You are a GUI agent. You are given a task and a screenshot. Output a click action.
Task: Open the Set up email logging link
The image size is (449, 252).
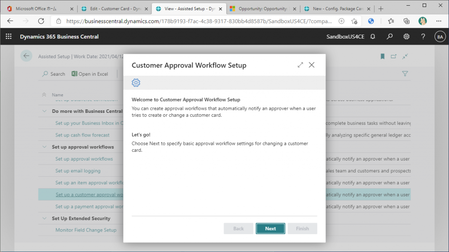point(78,171)
